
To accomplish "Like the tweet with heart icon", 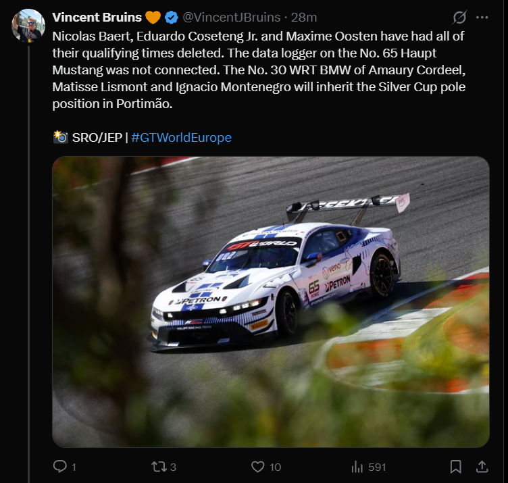I will click(x=258, y=467).
